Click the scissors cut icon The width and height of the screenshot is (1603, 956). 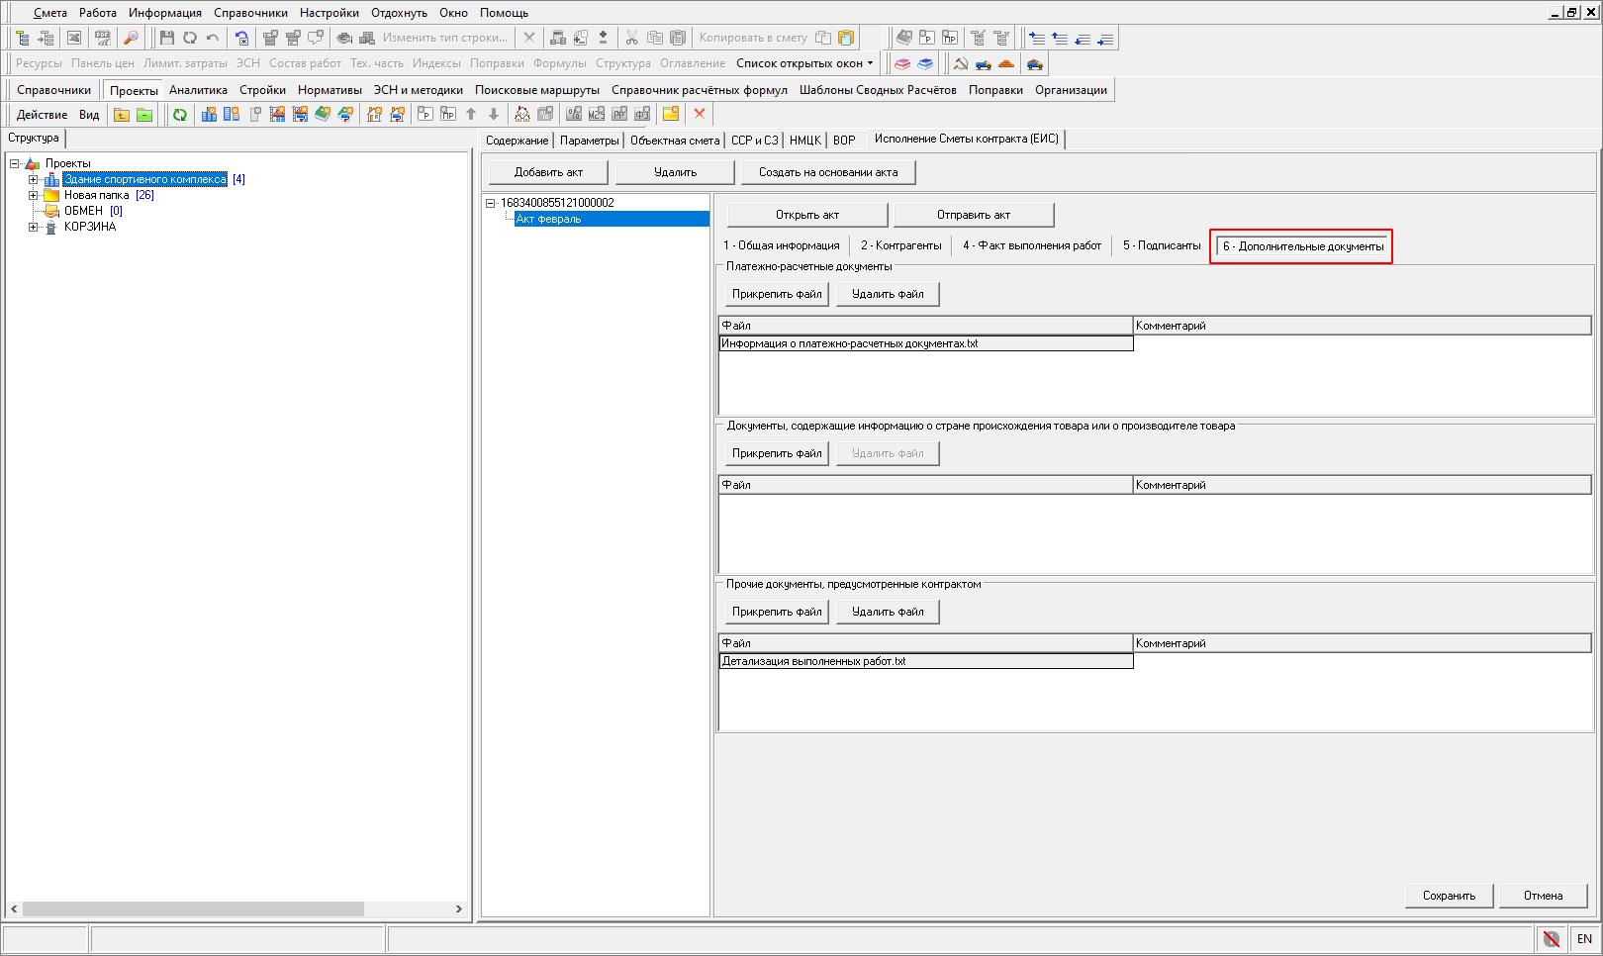tap(631, 38)
